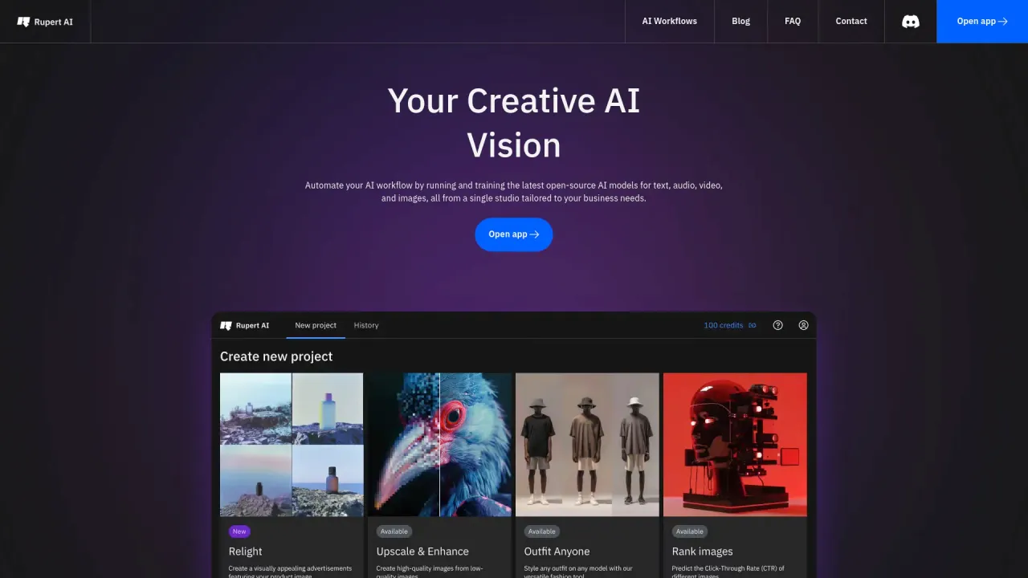Screen dimensions: 1028x578
Task: Open the Relight perfume bottle thumbnail
Action: tap(292, 445)
